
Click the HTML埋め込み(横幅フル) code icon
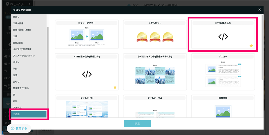(86, 74)
